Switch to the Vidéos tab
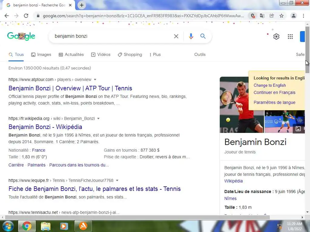310x232 pixels. [x=101, y=55]
